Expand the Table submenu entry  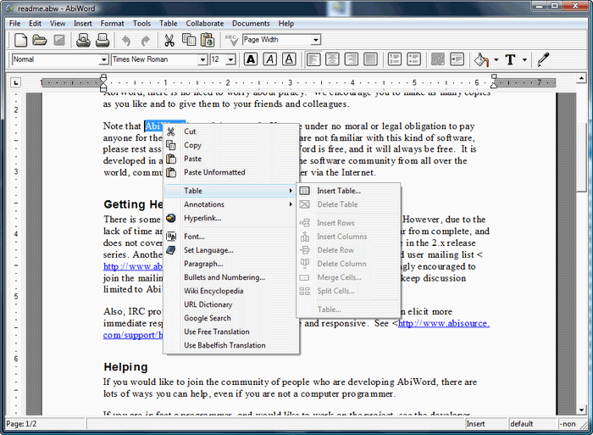click(x=231, y=191)
